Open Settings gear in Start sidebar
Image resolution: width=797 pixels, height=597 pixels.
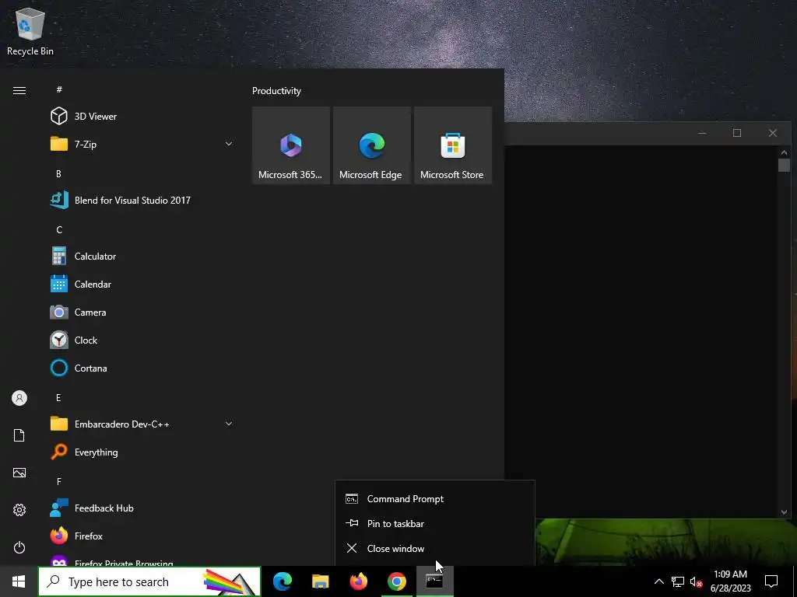19,510
